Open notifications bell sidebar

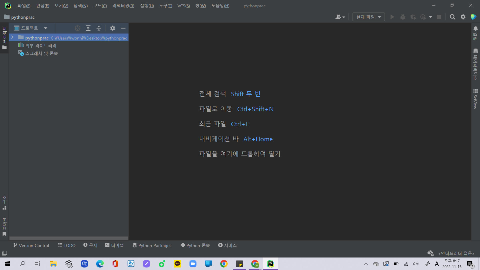tap(475, 33)
